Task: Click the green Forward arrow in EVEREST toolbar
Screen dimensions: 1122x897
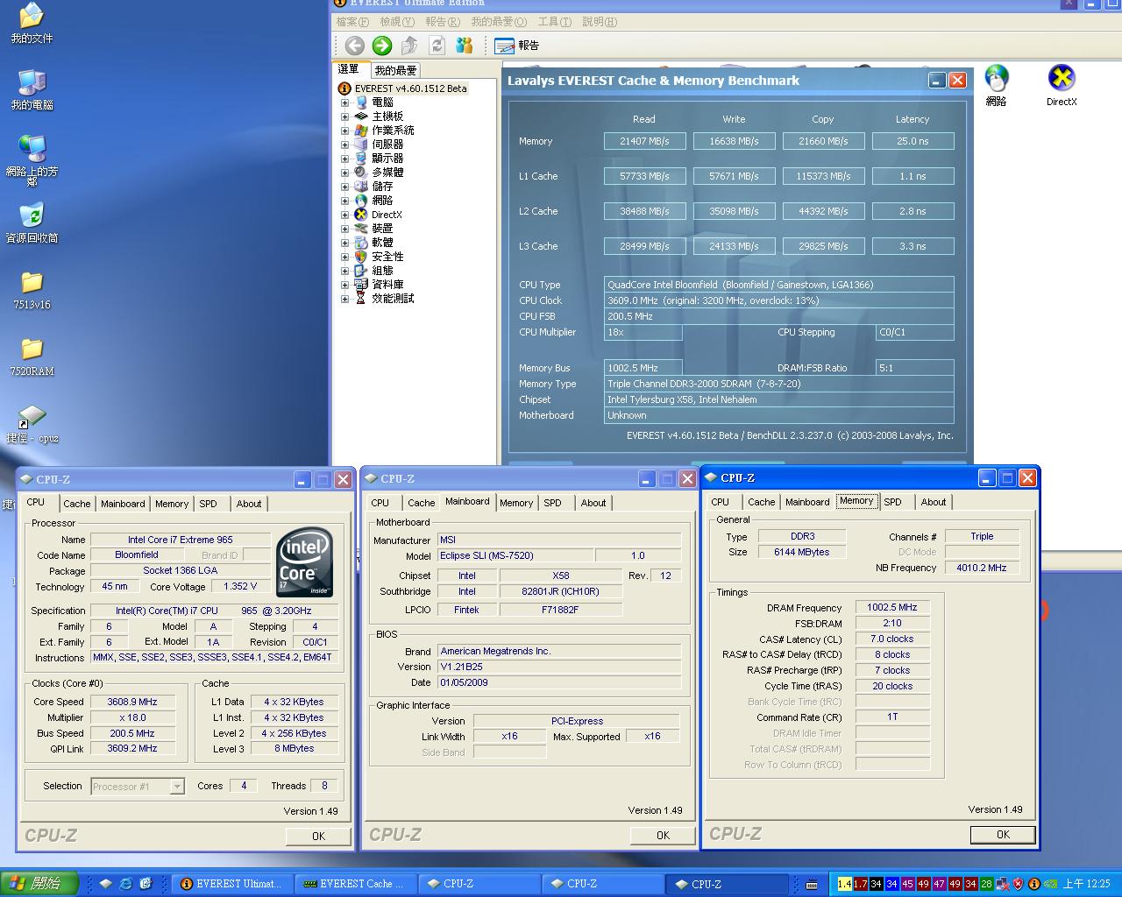Action: (x=381, y=46)
